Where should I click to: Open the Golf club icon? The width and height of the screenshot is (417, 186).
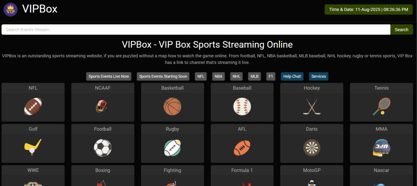33,147
